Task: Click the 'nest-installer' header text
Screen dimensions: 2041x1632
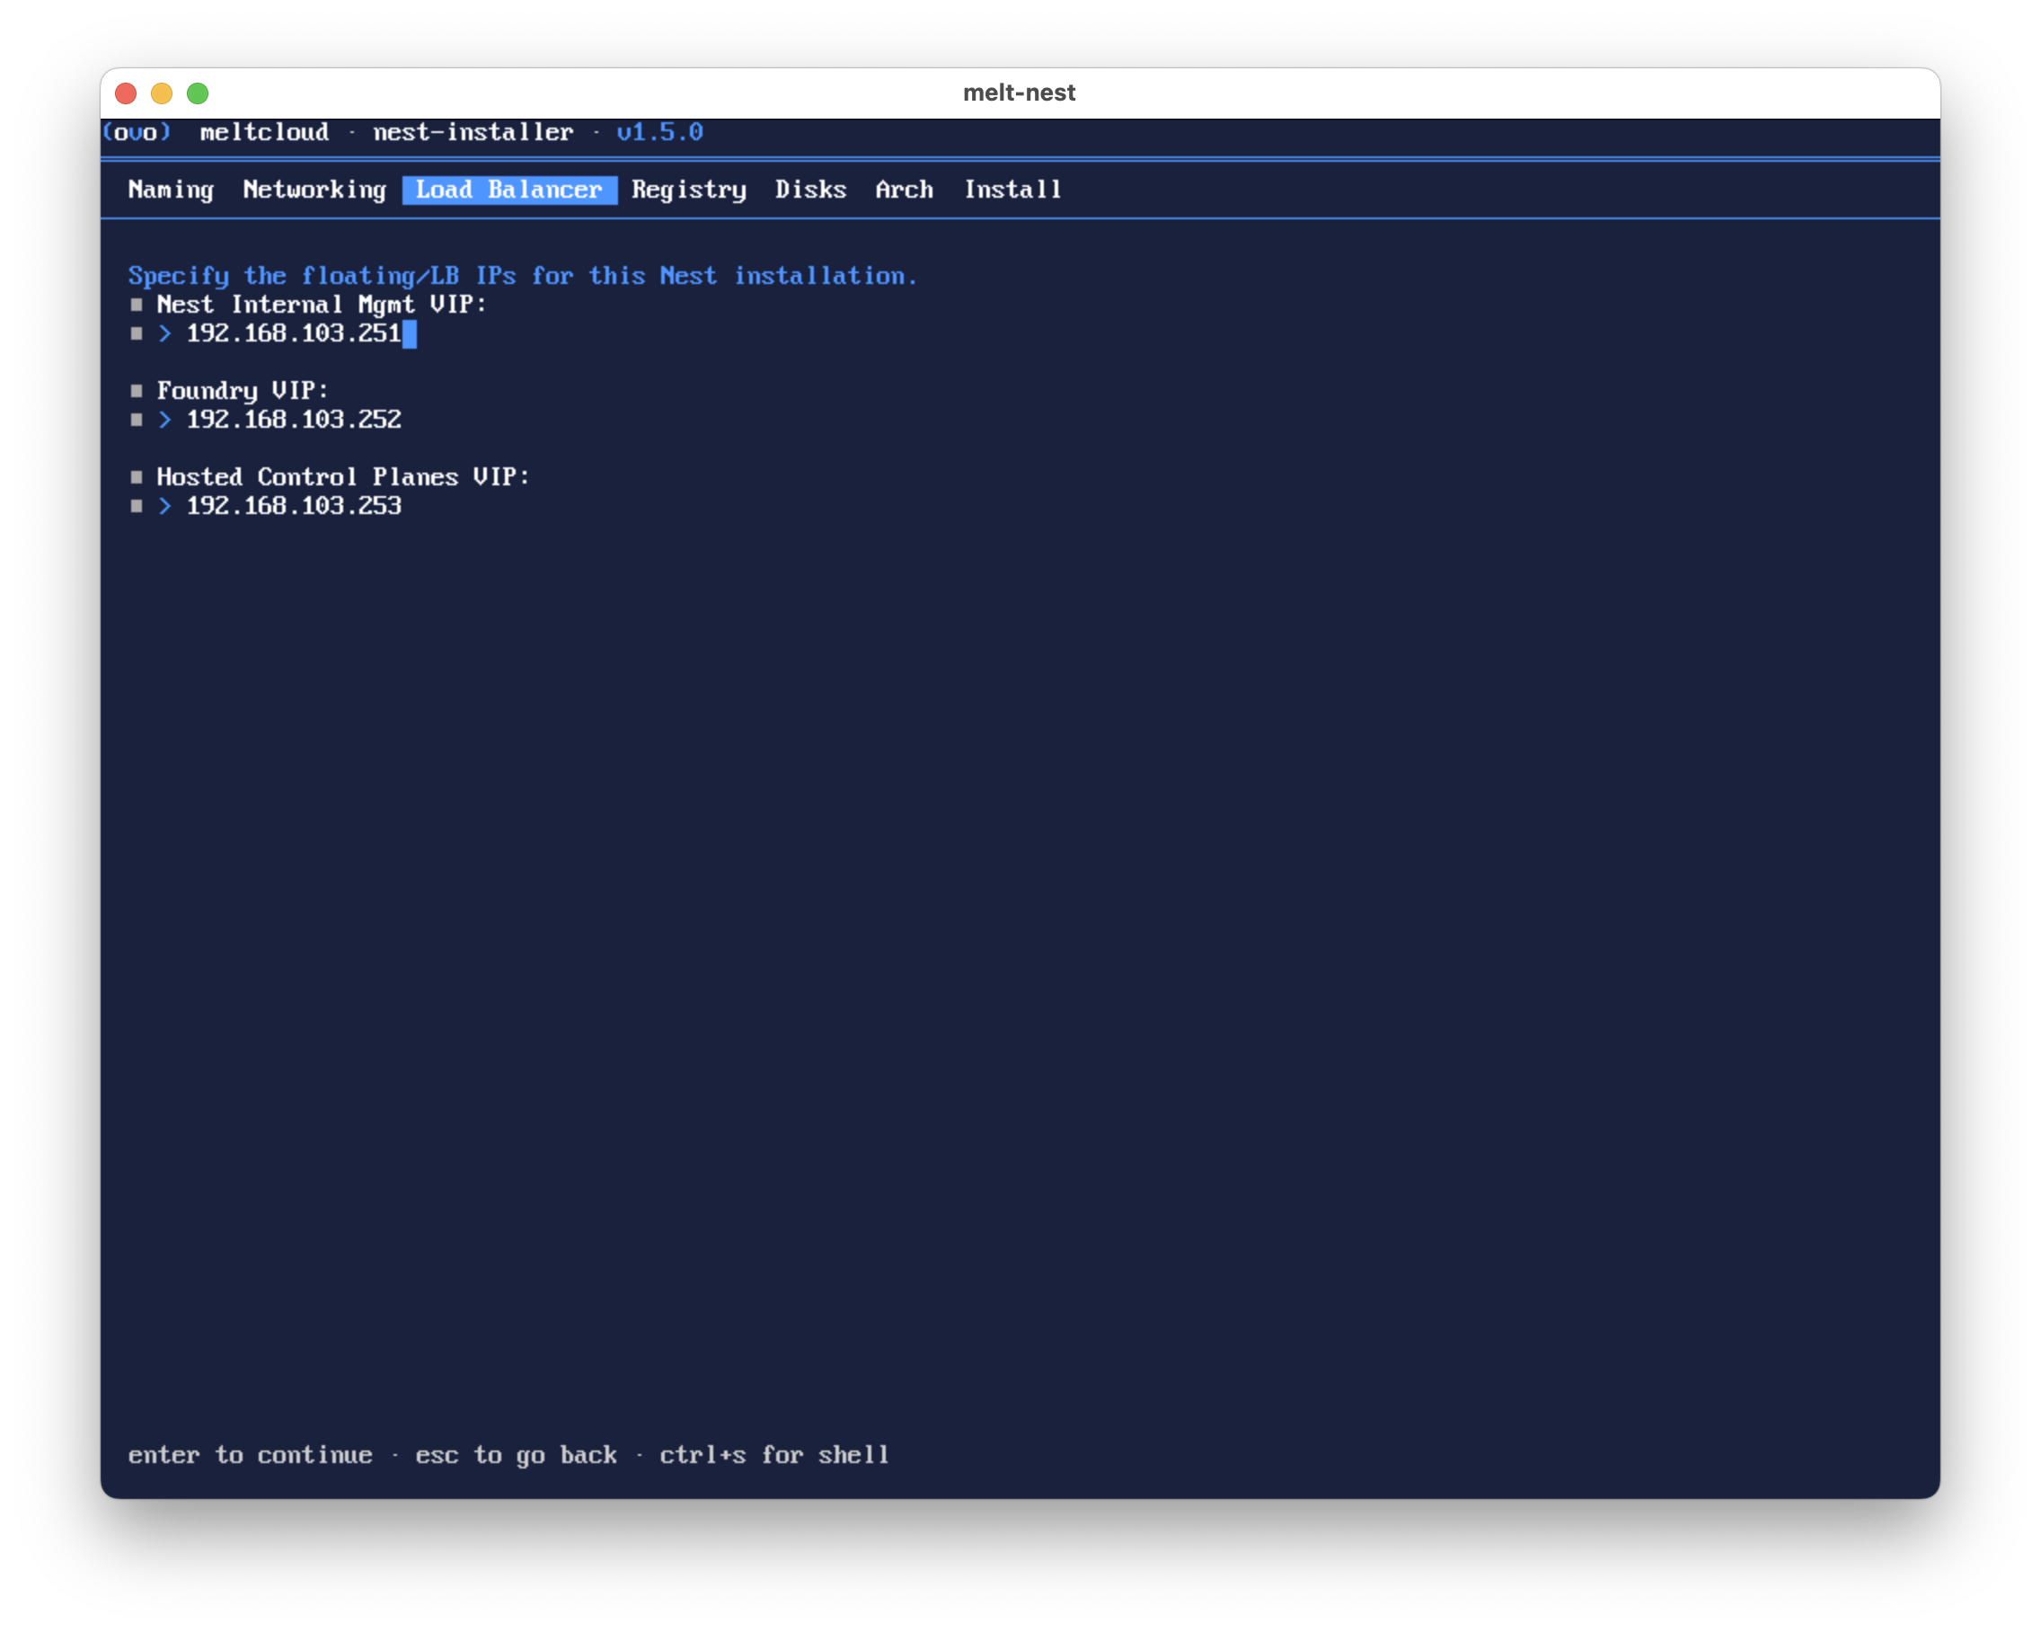Action: click(x=473, y=132)
